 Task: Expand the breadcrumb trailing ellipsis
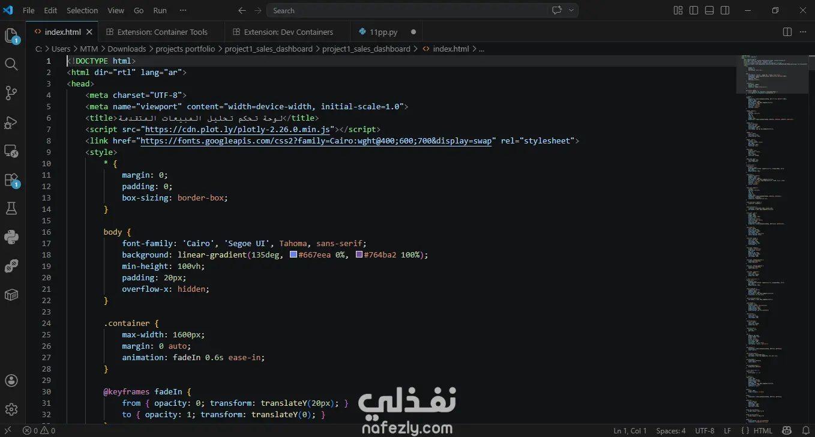pos(481,49)
